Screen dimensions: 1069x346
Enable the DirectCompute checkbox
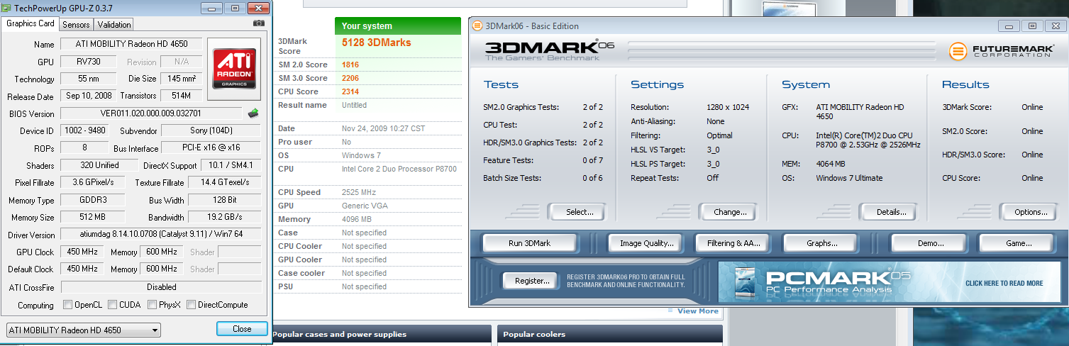[192, 305]
